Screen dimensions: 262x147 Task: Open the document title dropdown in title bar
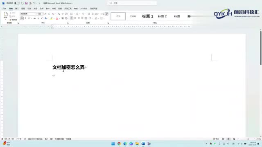72,3
